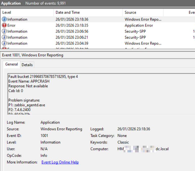Switch to the Details tab

[27, 65]
